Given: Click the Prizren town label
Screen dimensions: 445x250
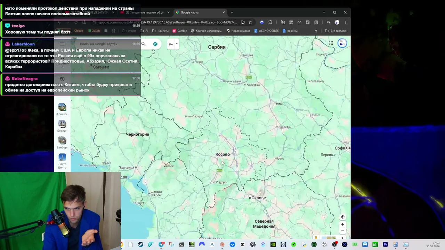Looking at the screenshot, I should click(x=221, y=182).
